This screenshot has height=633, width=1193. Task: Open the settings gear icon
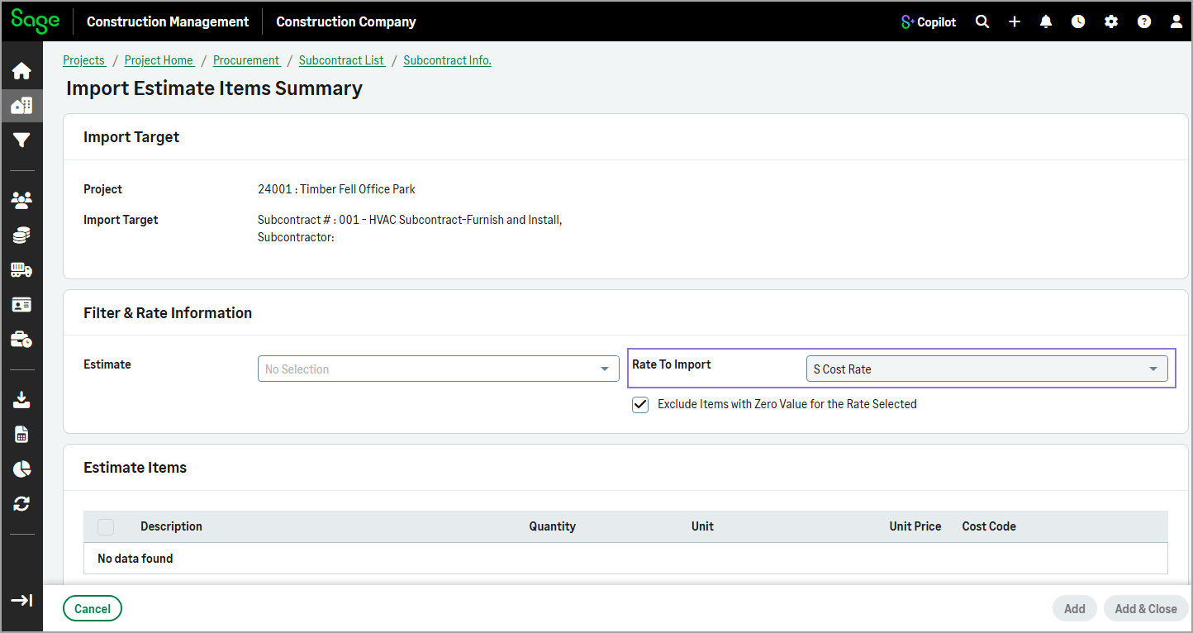click(1111, 22)
